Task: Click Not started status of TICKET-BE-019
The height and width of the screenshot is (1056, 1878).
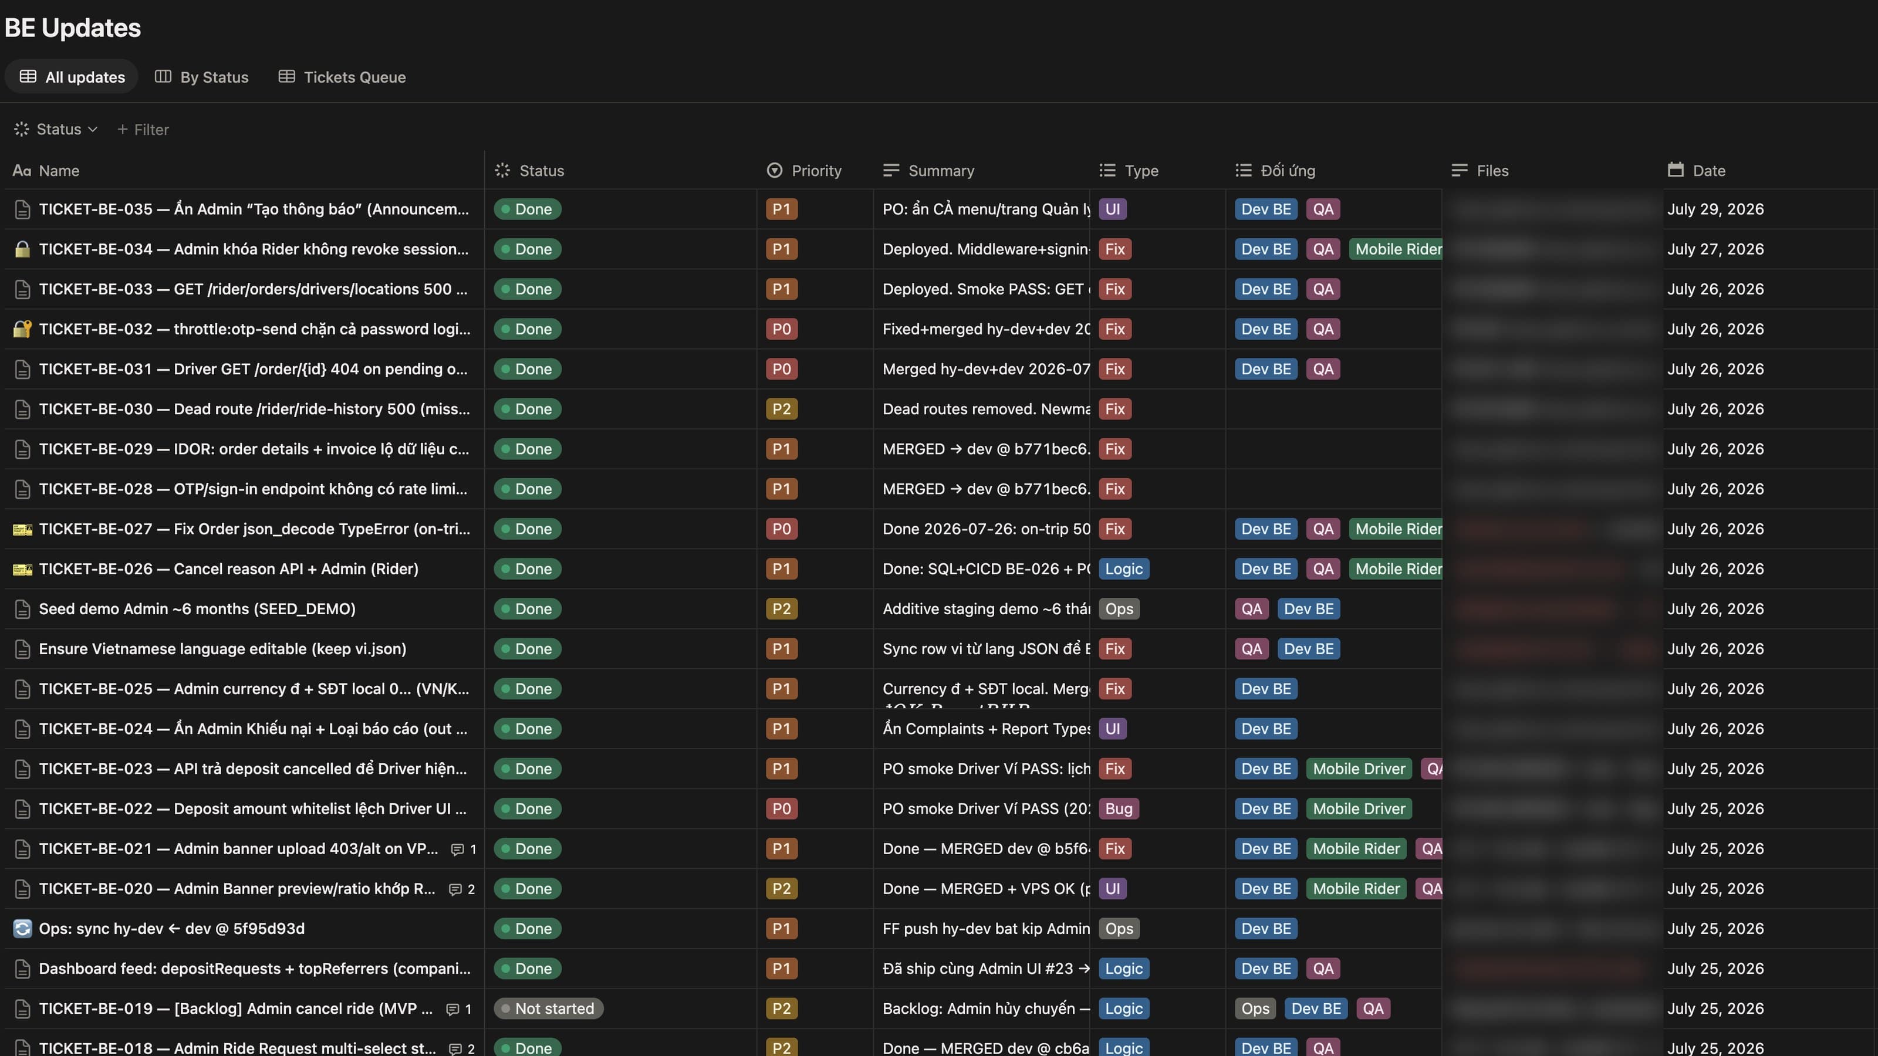Action: click(x=548, y=1008)
